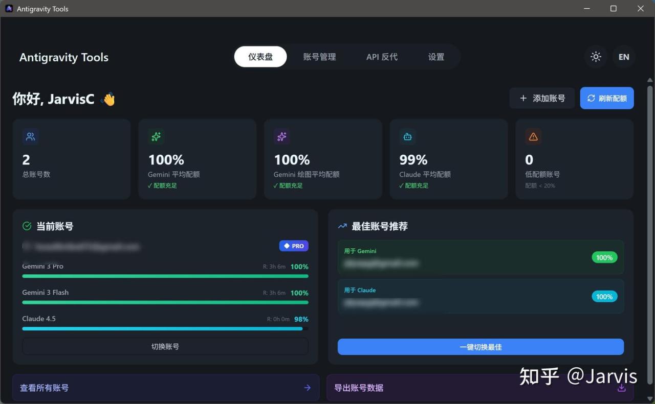Screen dimensions: 655x404
Task: Select the 用于 Gemini recommended account row
Action: [x=481, y=257]
